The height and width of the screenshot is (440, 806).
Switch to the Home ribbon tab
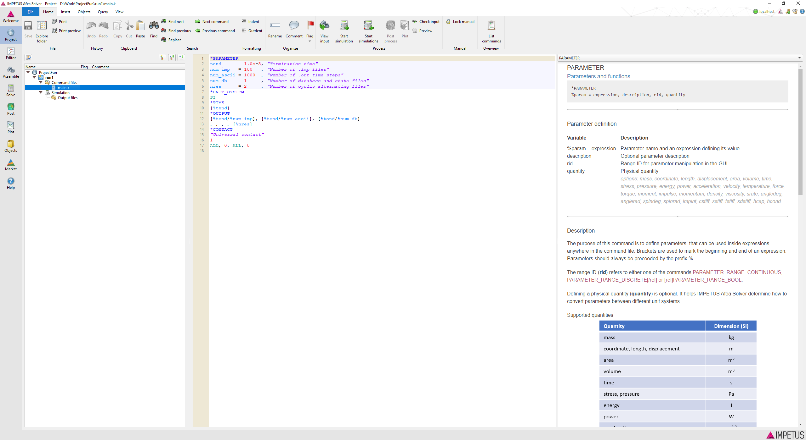click(x=48, y=12)
